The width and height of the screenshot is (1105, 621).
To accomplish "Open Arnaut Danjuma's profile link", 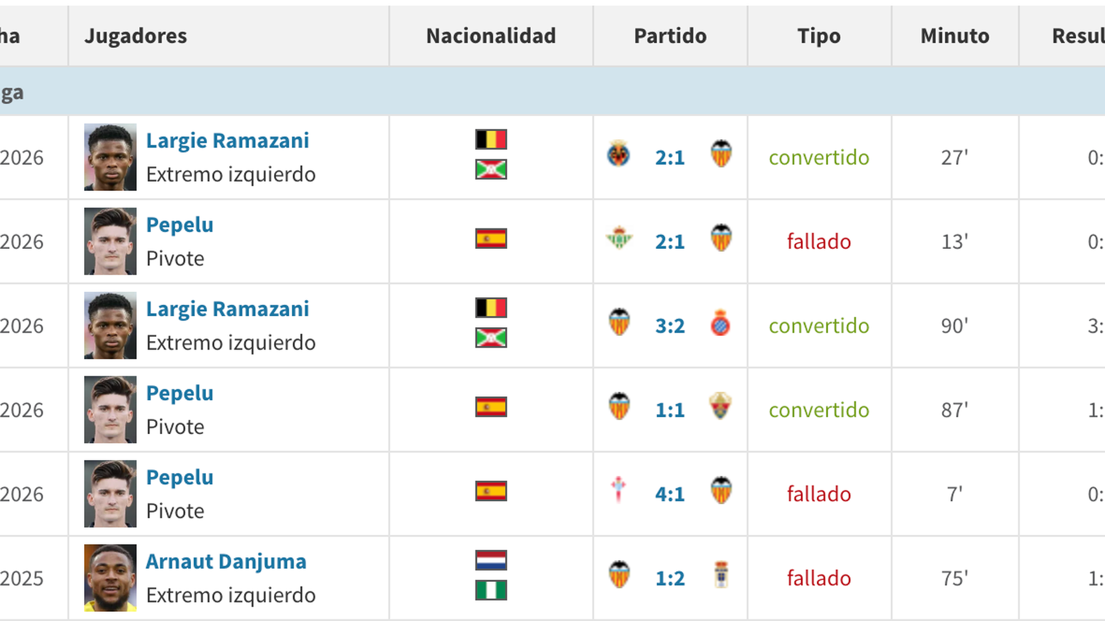I will (227, 562).
